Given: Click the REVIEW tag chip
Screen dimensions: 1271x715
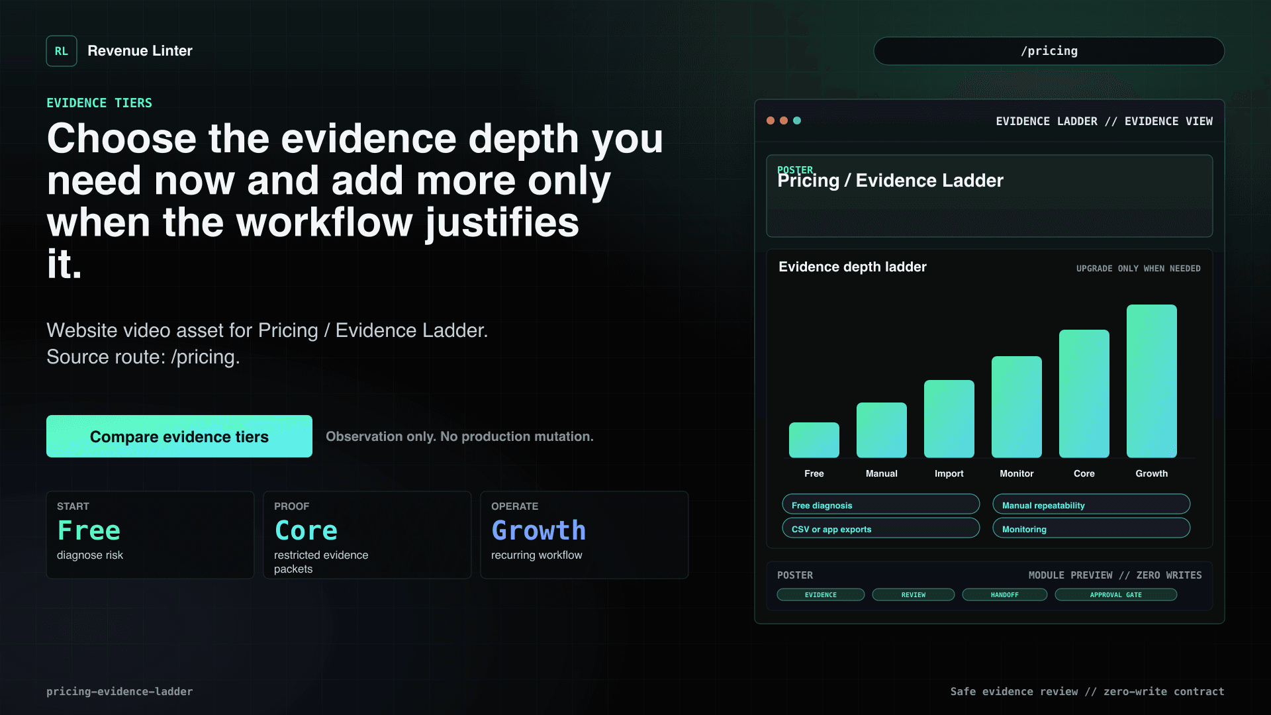Looking at the screenshot, I should pyautogui.click(x=914, y=595).
